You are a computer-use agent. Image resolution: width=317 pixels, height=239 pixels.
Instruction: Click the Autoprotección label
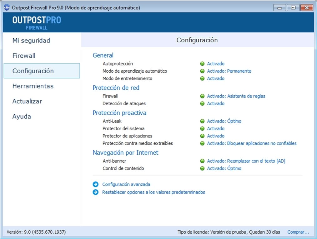(118, 64)
